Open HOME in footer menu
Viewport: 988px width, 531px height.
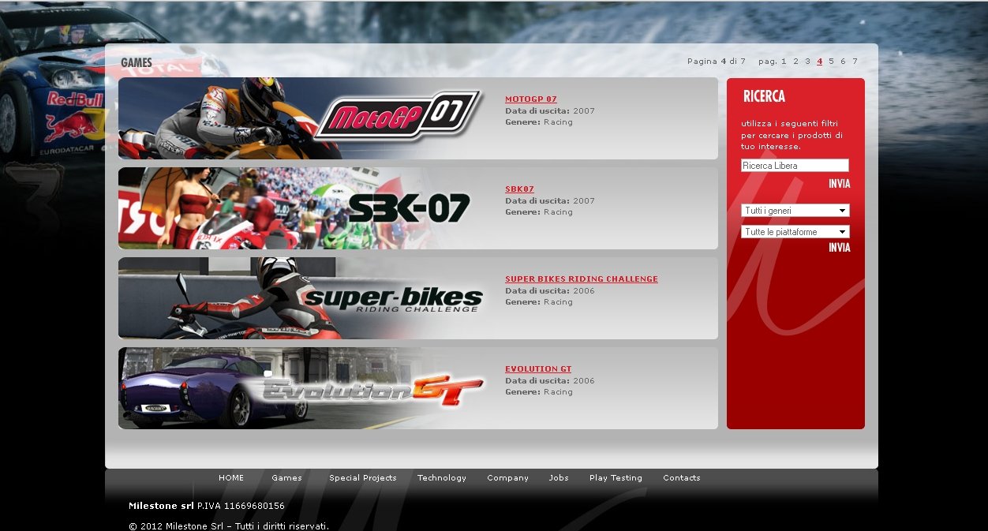click(x=231, y=478)
